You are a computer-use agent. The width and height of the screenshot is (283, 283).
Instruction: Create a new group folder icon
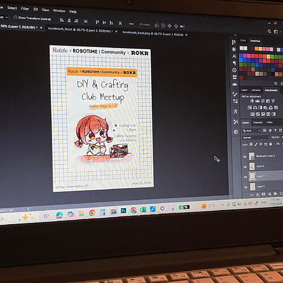pos(275,194)
